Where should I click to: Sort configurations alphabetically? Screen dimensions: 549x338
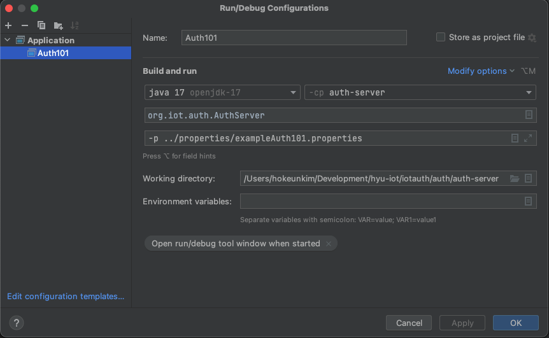75,25
